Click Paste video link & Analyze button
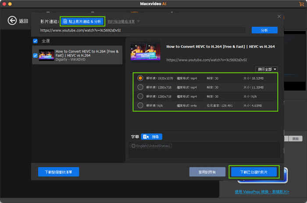307x203 pixels. tap(82, 21)
